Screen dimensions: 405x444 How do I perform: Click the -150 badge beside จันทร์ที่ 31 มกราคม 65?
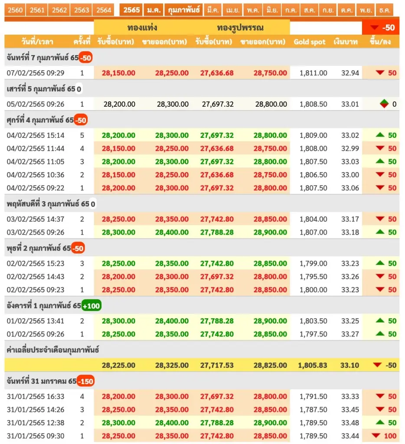click(85, 382)
